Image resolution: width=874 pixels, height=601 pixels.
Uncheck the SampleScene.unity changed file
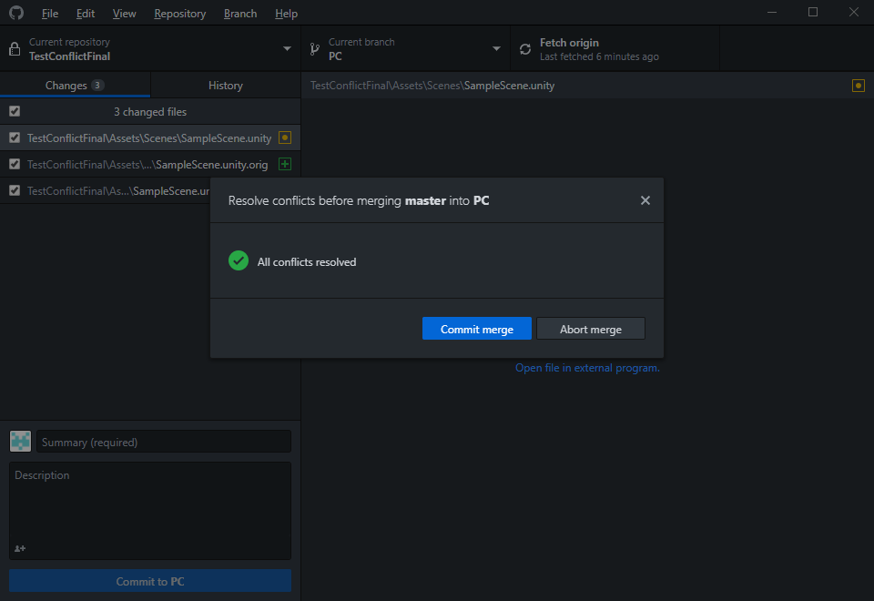coord(13,138)
